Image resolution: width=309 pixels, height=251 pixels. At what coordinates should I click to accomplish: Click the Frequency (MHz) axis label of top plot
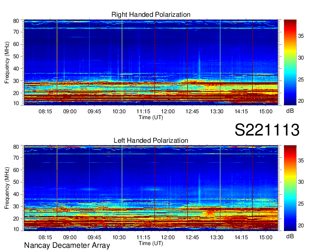pos(7,62)
